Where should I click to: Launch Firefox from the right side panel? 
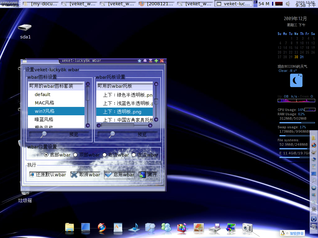[314, 145]
